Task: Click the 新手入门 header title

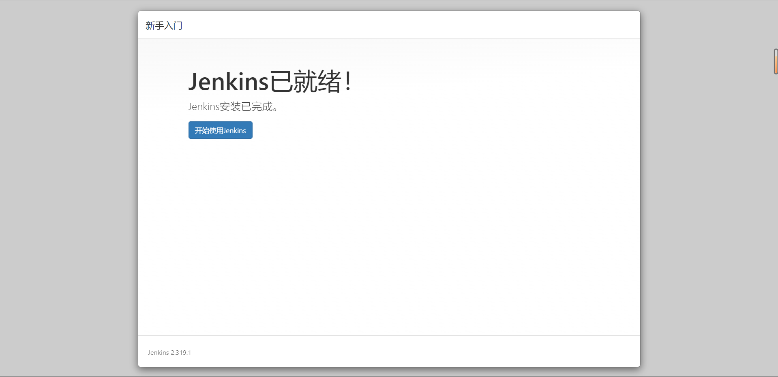Action: tap(164, 25)
